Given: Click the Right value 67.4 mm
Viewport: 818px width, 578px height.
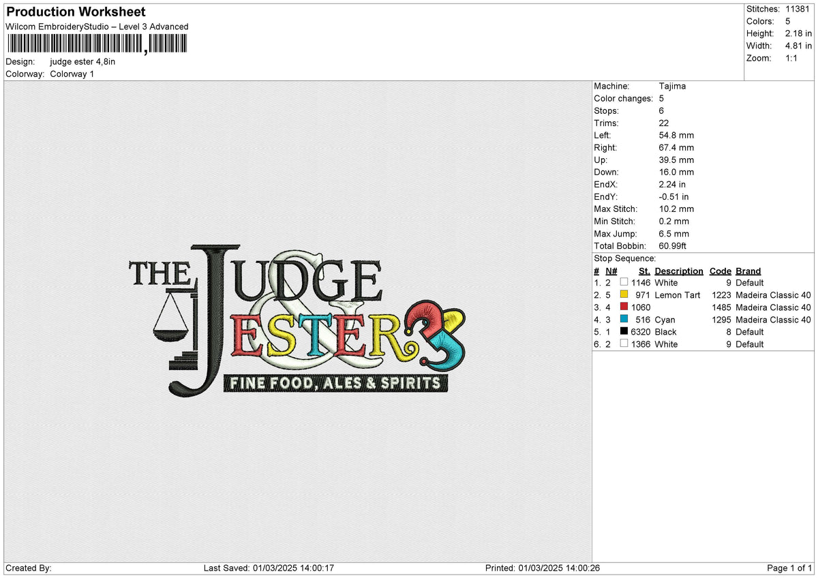Looking at the screenshot, I should click(676, 147).
